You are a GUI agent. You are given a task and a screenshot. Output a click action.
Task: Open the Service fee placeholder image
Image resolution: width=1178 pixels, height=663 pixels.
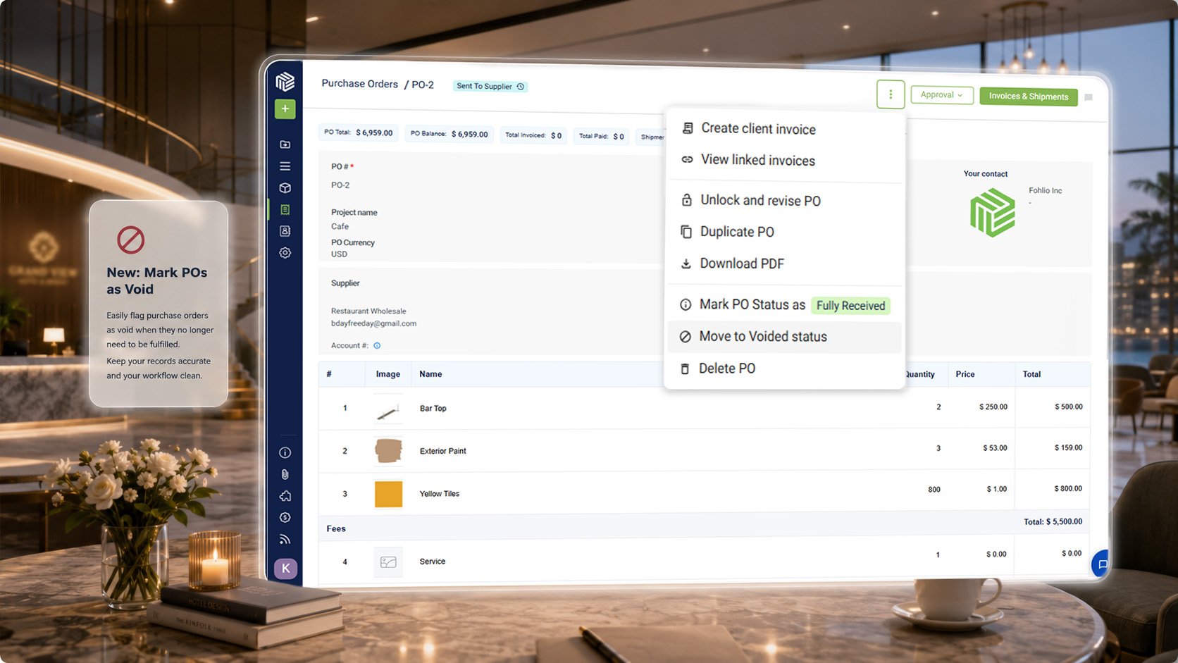tap(388, 562)
